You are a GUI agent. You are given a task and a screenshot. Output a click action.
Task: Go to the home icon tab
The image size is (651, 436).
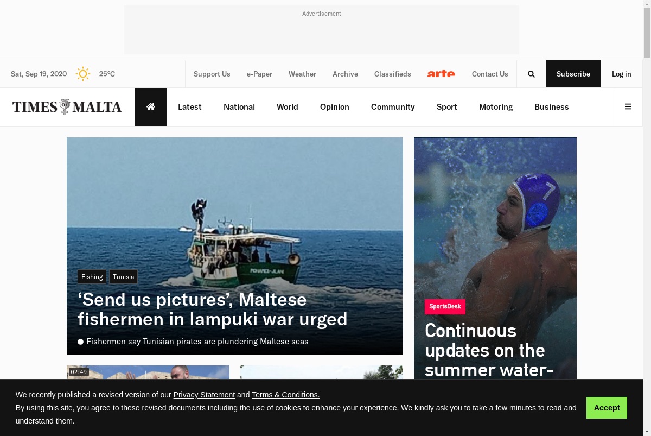click(151, 107)
